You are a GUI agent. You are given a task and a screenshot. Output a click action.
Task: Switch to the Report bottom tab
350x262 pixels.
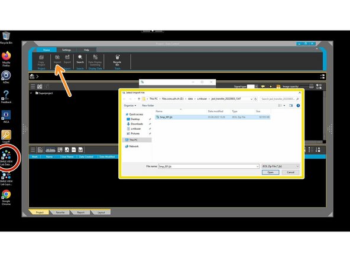coord(80,212)
